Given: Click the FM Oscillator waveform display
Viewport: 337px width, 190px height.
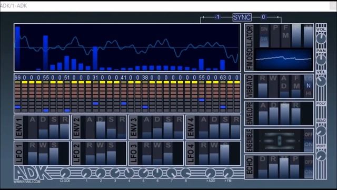Looking at the screenshot, I should 283,59.
